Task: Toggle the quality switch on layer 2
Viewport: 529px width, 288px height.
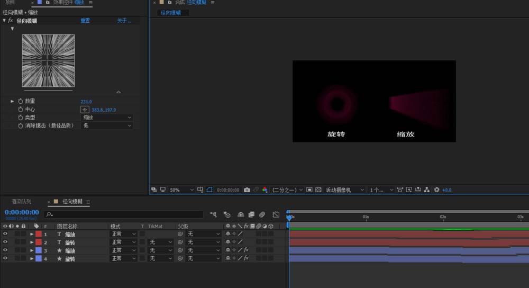Action: [240, 242]
